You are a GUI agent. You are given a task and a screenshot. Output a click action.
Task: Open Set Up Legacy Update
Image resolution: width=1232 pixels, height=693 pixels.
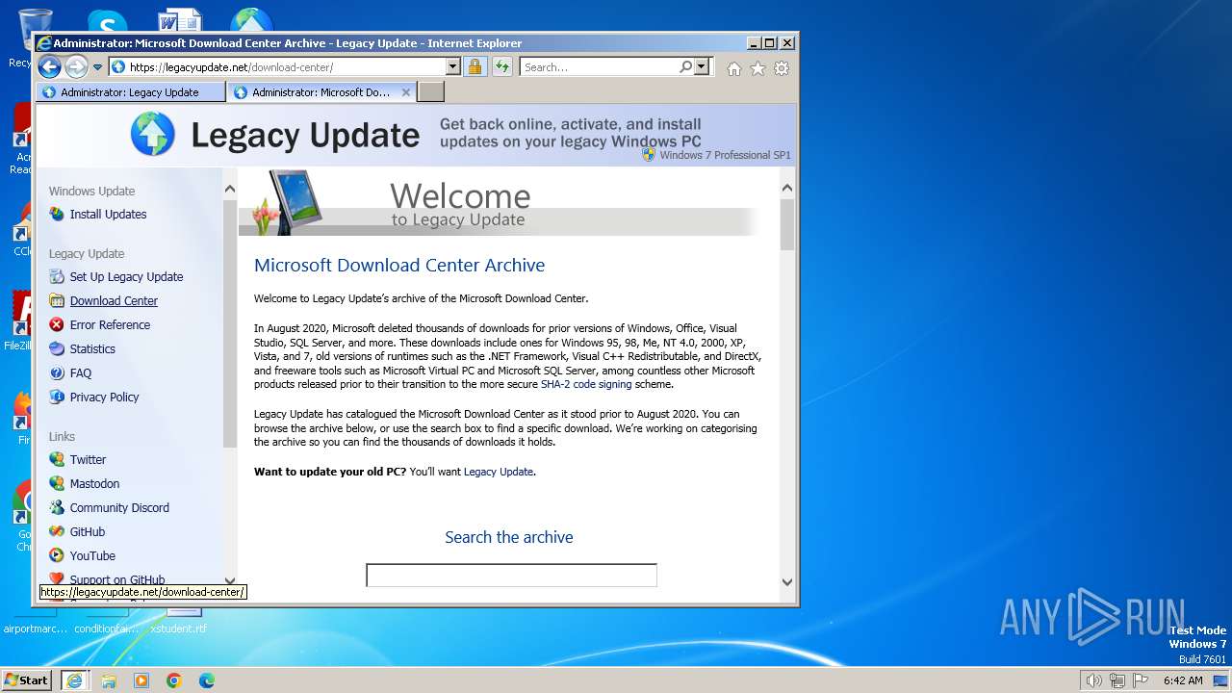tap(126, 277)
